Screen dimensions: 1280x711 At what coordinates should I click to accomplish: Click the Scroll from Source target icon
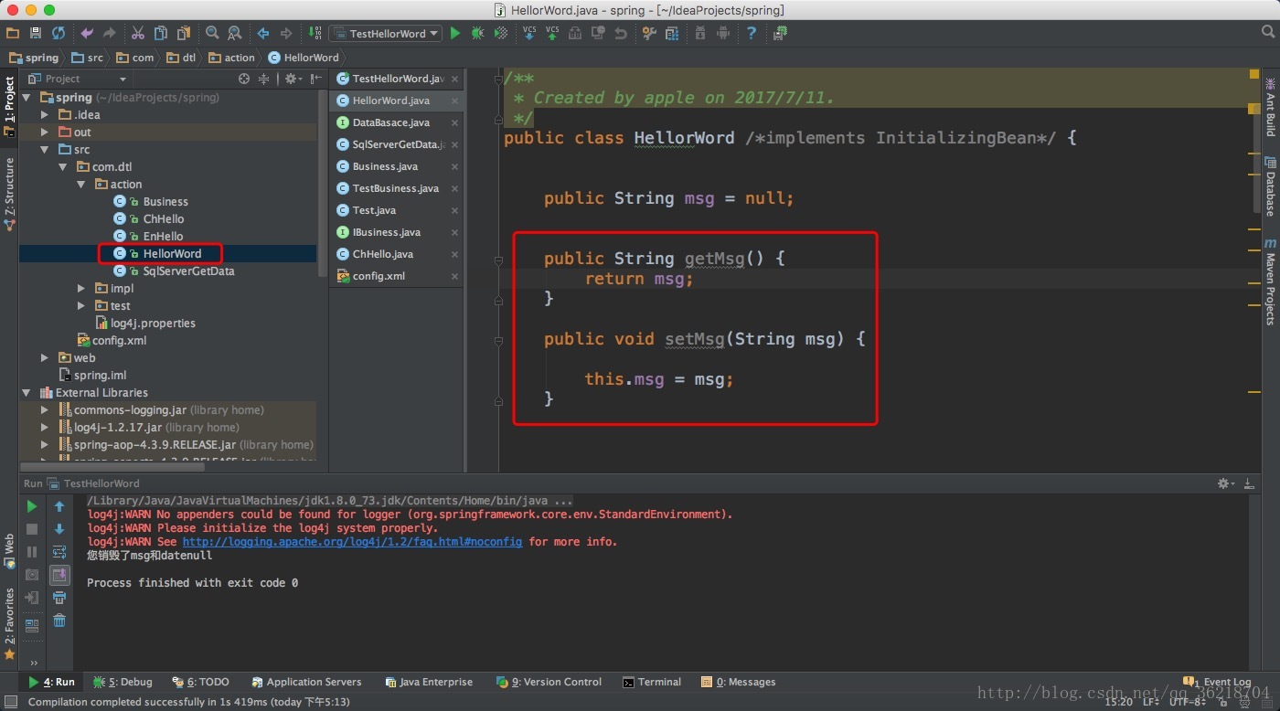coord(244,79)
